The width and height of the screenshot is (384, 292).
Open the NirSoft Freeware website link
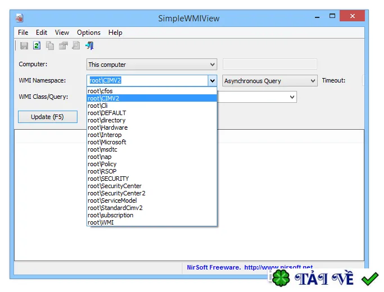pos(250,267)
